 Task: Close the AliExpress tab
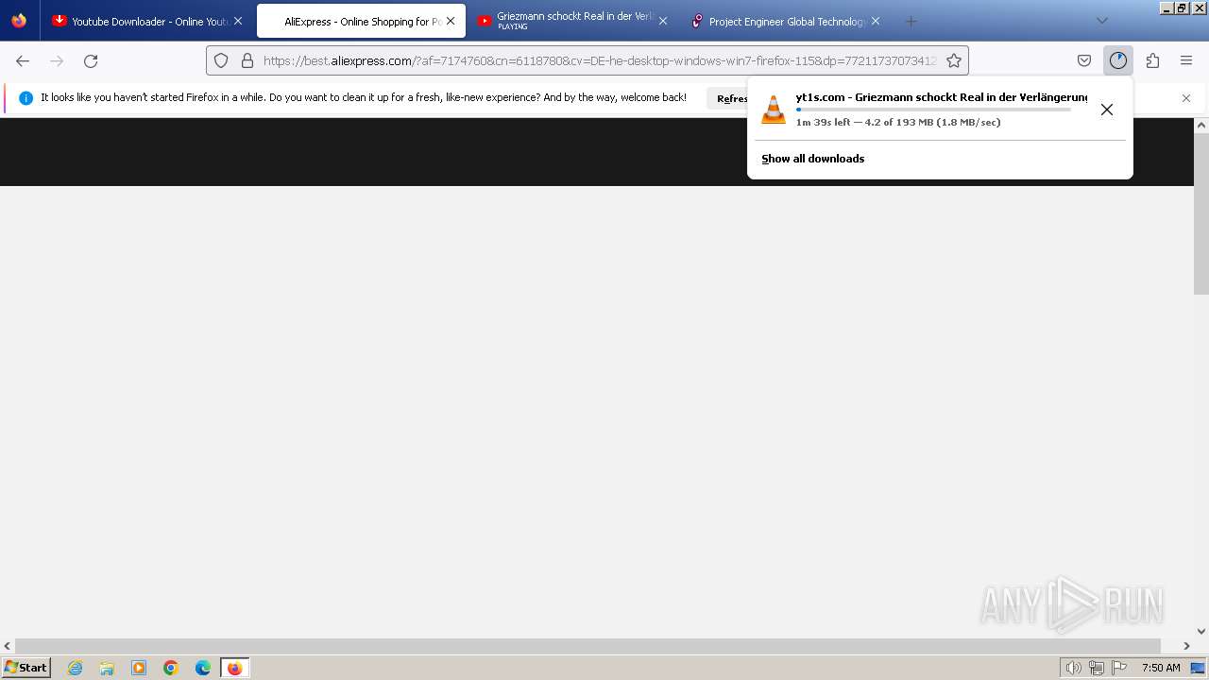(451, 21)
